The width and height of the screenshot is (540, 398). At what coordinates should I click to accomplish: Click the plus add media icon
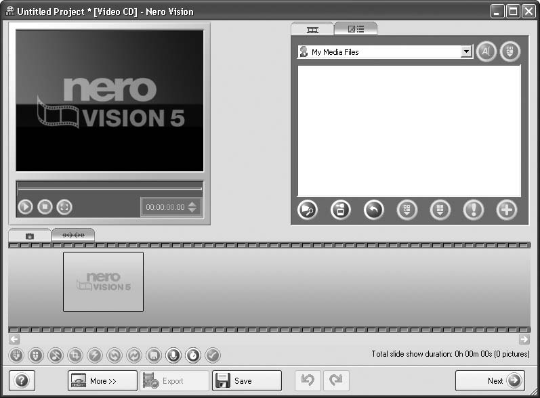[x=506, y=210]
